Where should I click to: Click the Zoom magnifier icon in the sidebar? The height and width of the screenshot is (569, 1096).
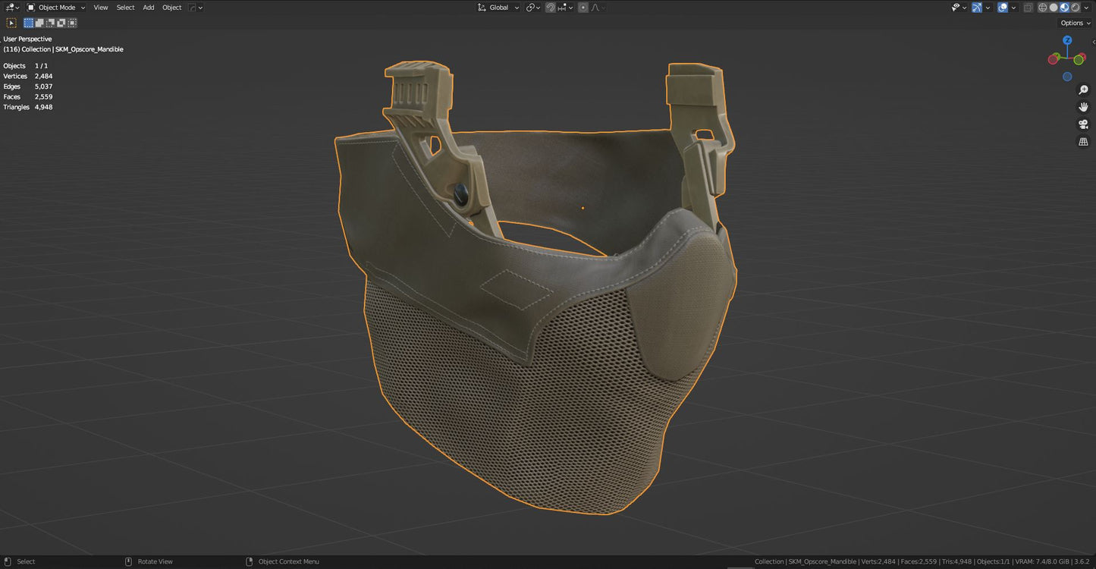click(x=1083, y=90)
